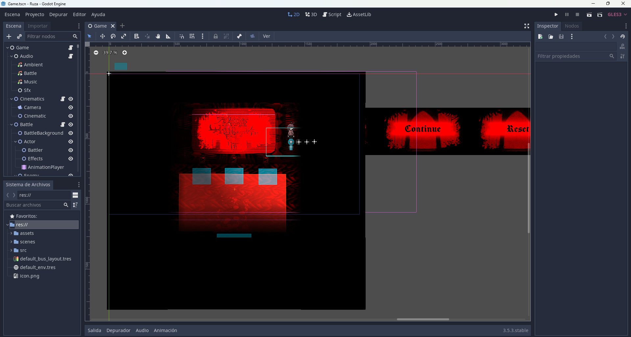This screenshot has width=631, height=337.
Task: Expand the scenes folder
Action: point(11,242)
